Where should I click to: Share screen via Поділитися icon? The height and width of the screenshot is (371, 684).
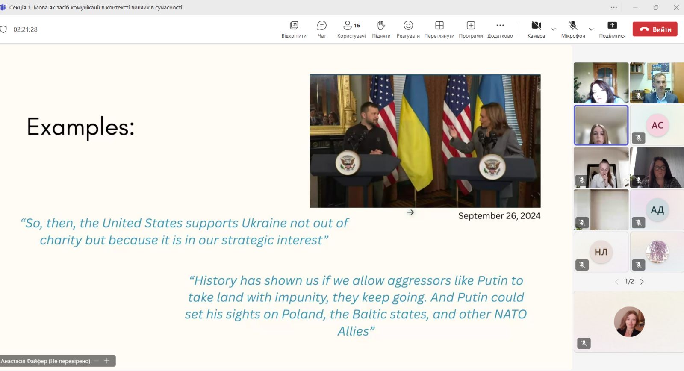612,29
